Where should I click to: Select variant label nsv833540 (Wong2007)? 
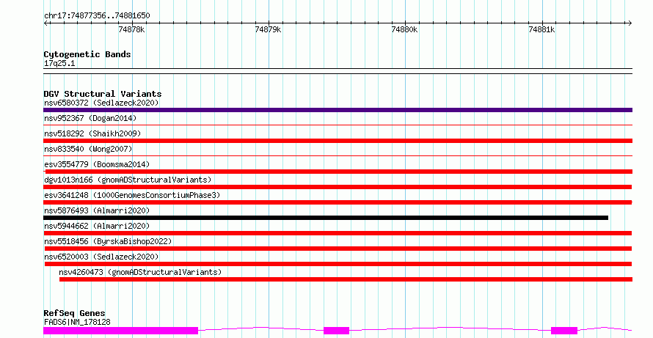pyautogui.click(x=88, y=149)
